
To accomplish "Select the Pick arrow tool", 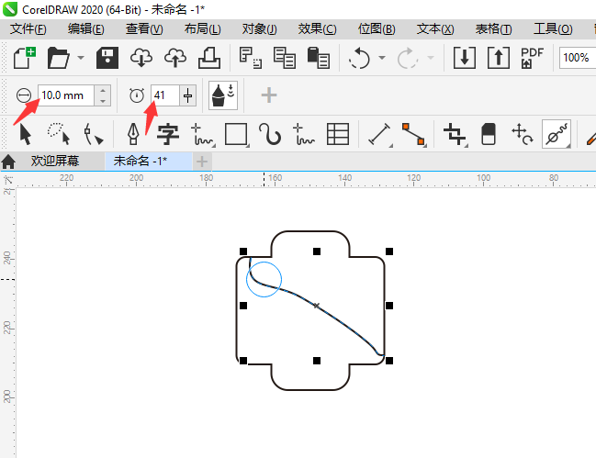I will (25, 135).
